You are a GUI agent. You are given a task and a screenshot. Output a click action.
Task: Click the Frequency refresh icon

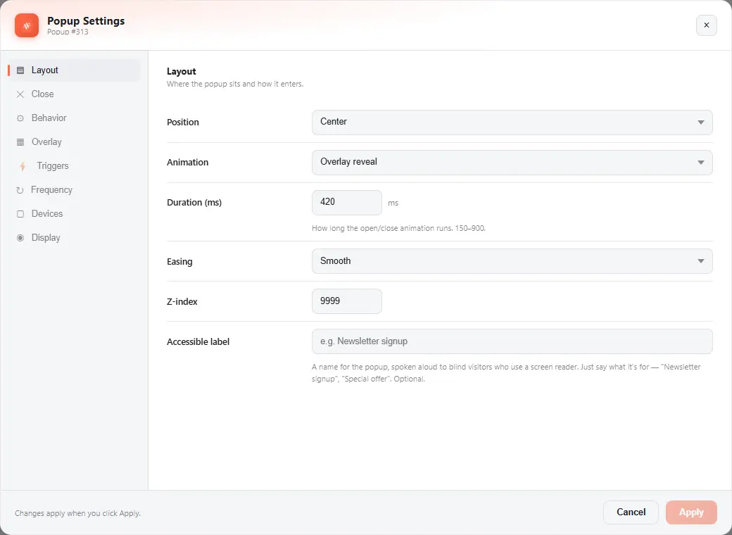(20, 190)
